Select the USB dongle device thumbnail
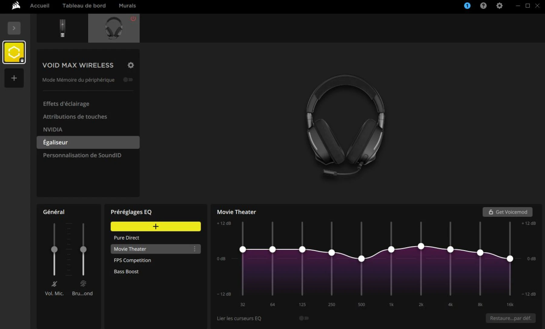This screenshot has width=545, height=329. 62,28
